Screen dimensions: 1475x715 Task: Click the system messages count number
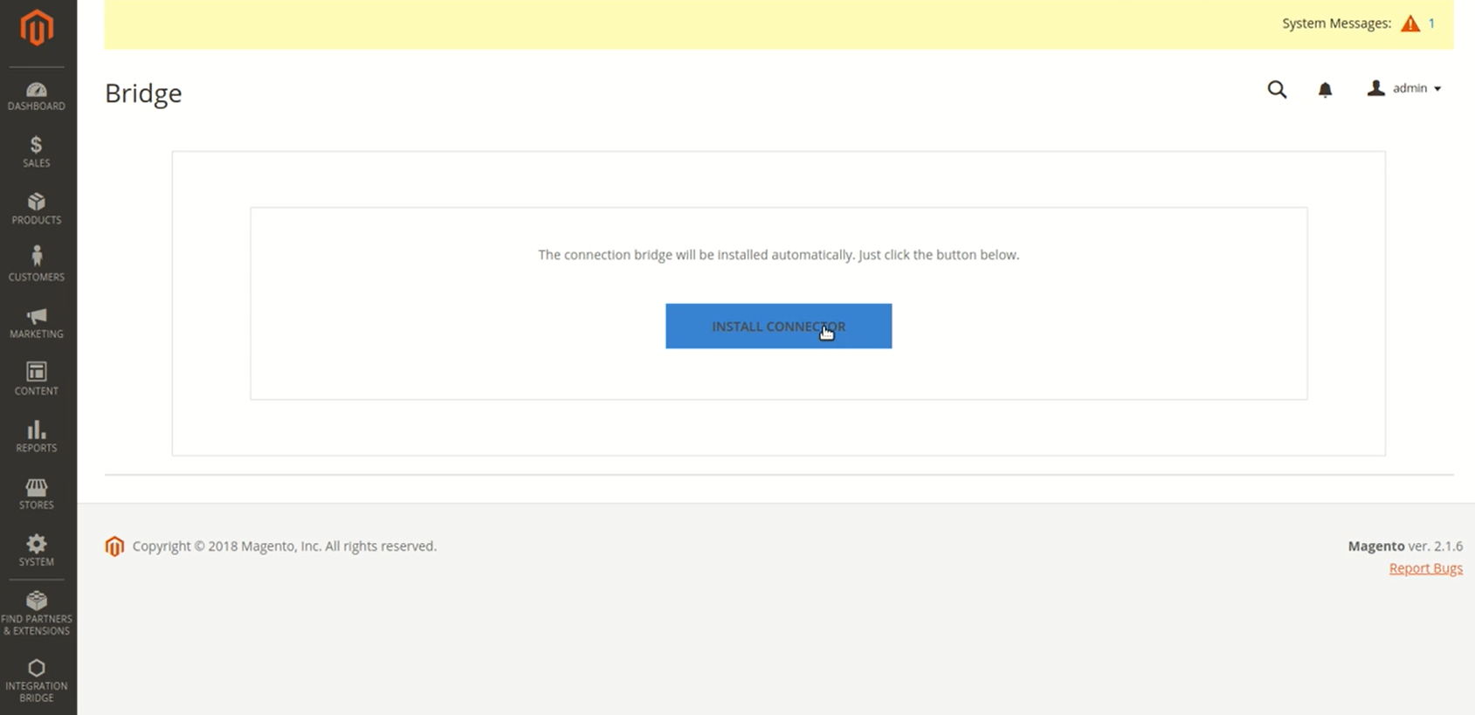[x=1431, y=24]
